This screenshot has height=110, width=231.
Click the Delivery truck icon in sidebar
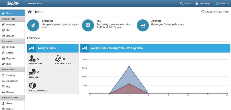pos(3,92)
